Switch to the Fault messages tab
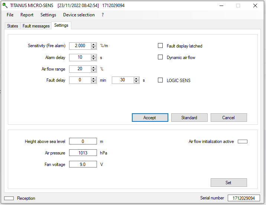The height and width of the screenshot is (205, 266). coord(36,26)
